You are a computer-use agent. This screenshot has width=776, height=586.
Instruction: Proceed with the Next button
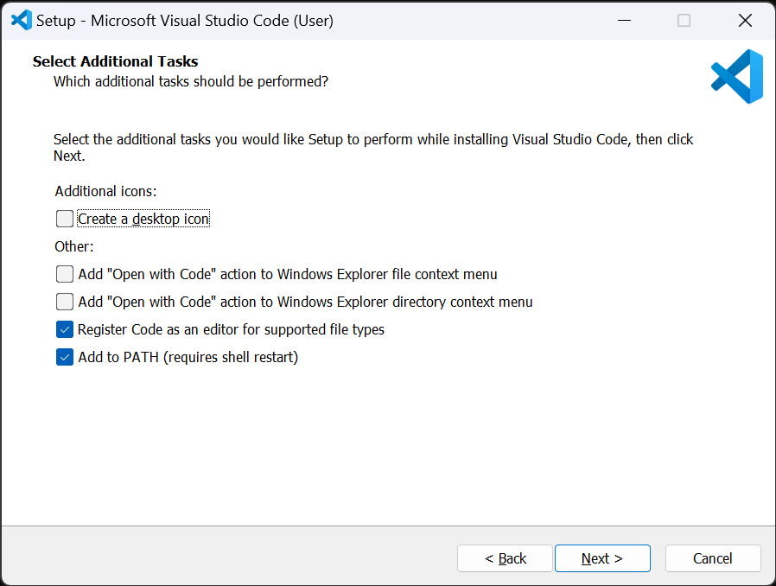coord(602,558)
